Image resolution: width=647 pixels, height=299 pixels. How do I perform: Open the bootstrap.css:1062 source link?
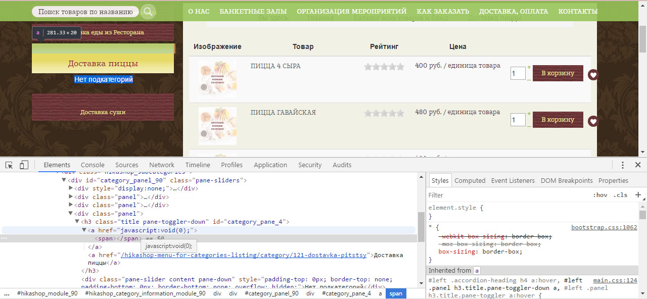pos(604,227)
